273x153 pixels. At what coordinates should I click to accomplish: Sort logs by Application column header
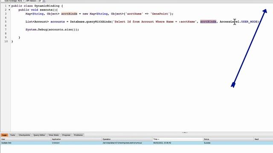76,139
